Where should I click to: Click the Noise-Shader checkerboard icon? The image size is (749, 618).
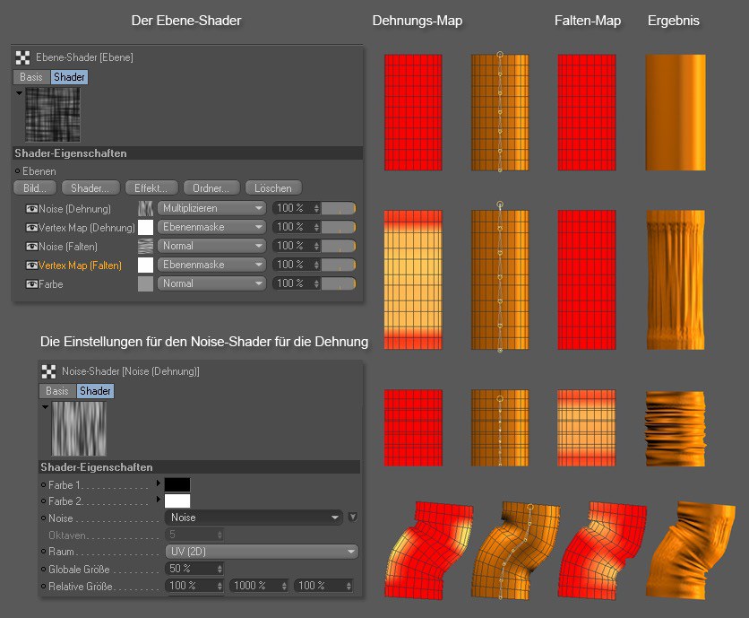pyautogui.click(x=49, y=371)
